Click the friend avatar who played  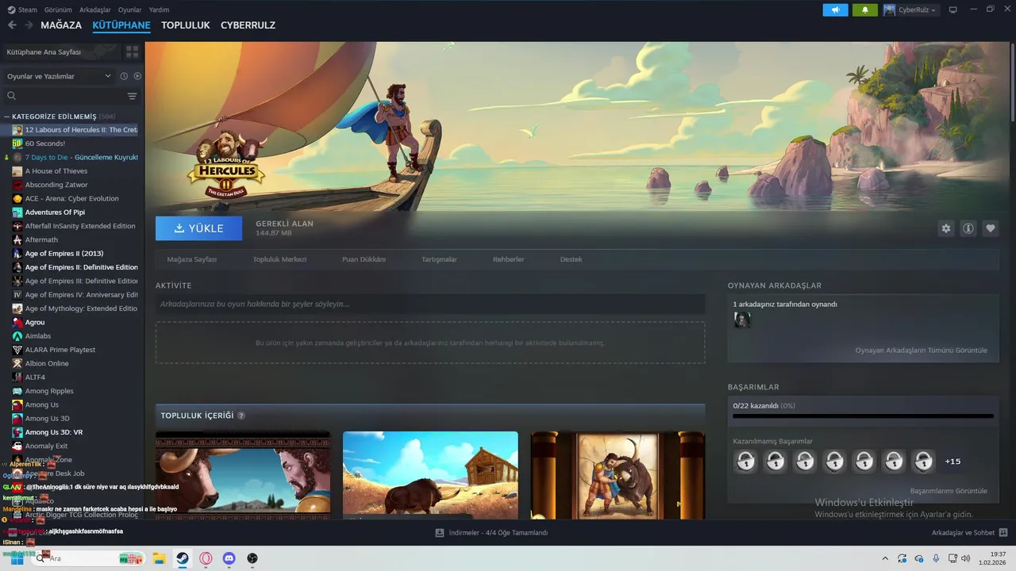[x=742, y=320]
